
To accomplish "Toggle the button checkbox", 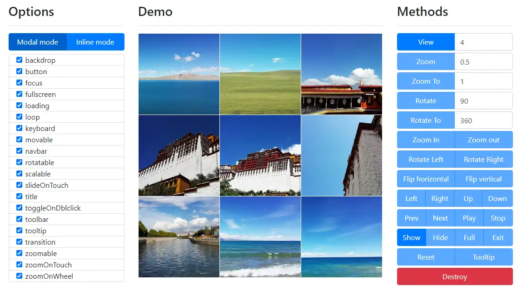I will tap(20, 71).
